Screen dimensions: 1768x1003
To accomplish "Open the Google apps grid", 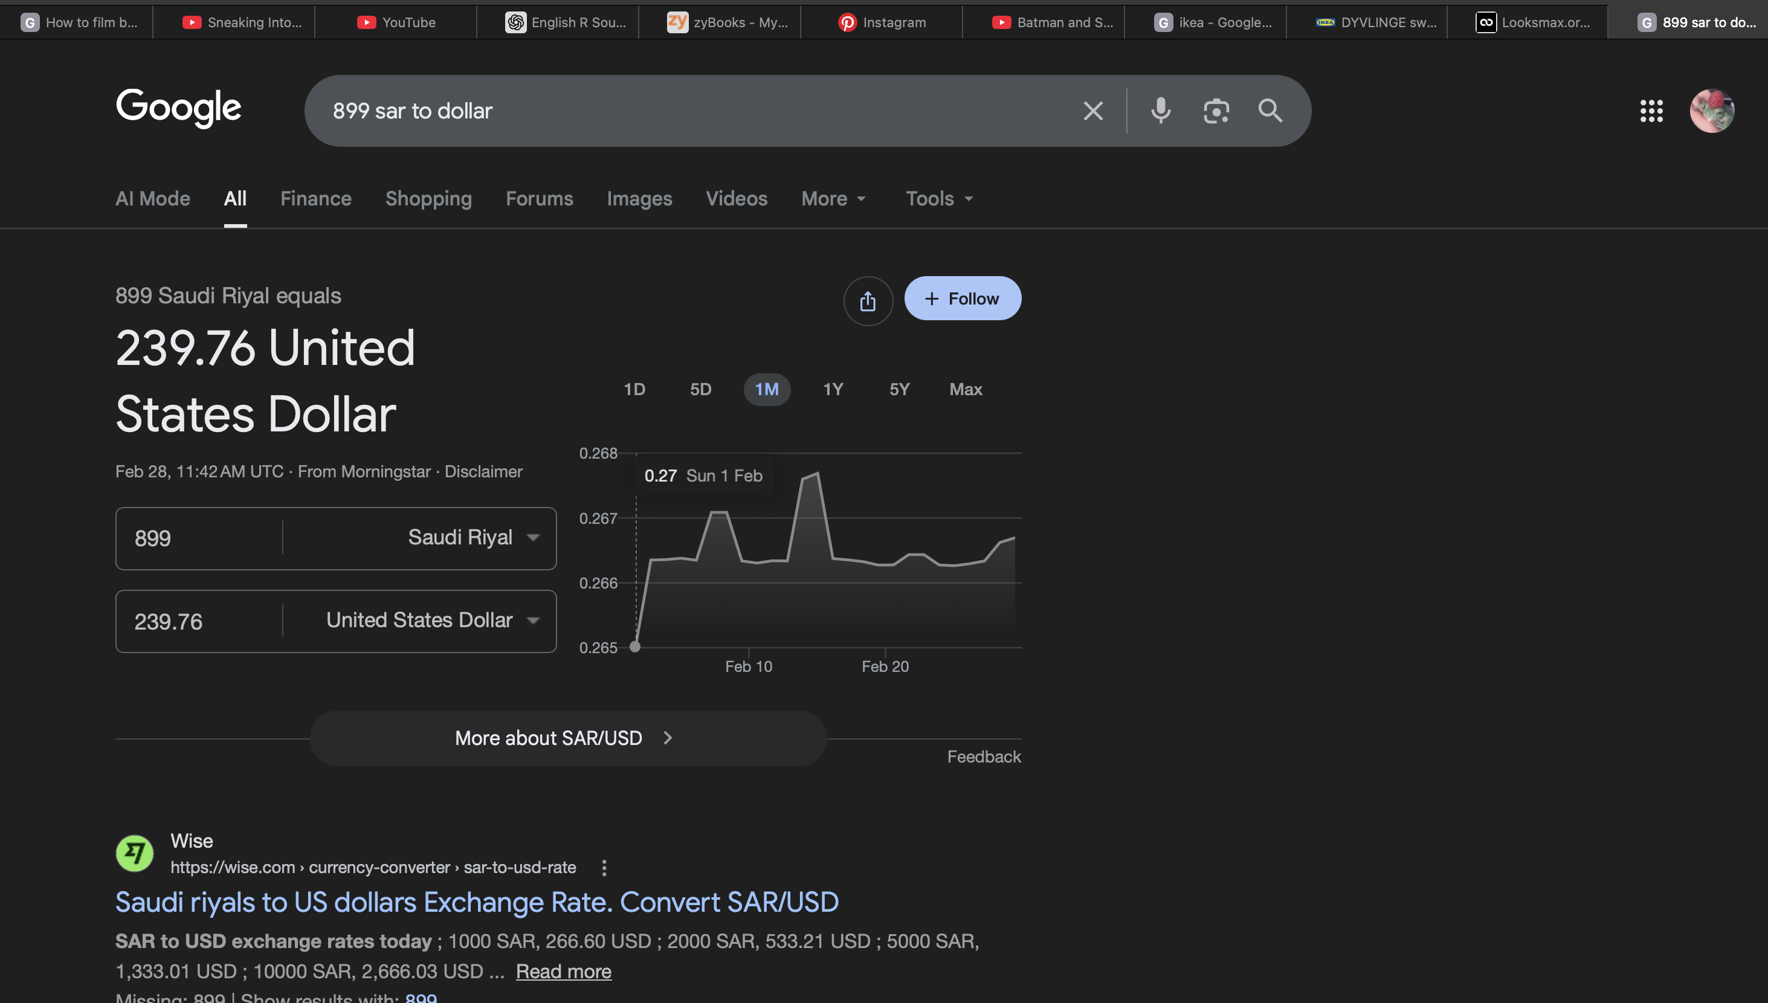I will 1651,111.
